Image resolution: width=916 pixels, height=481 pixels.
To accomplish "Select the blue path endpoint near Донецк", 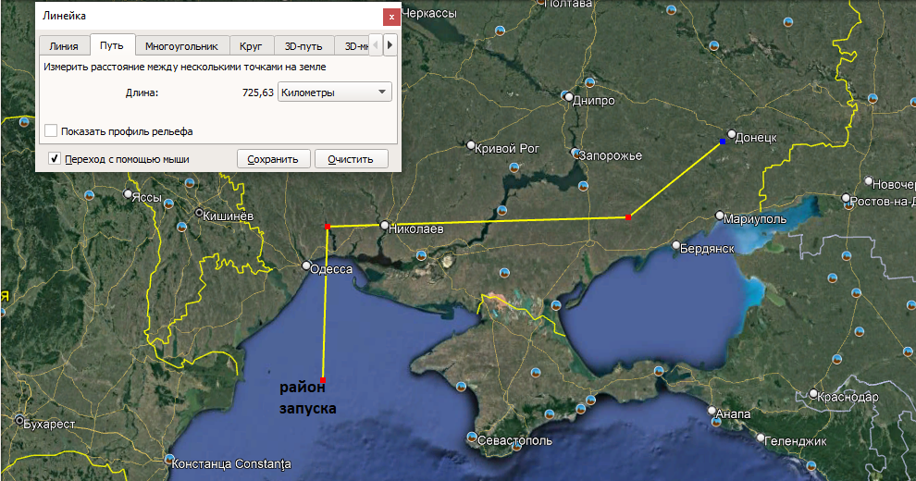I will point(723,142).
